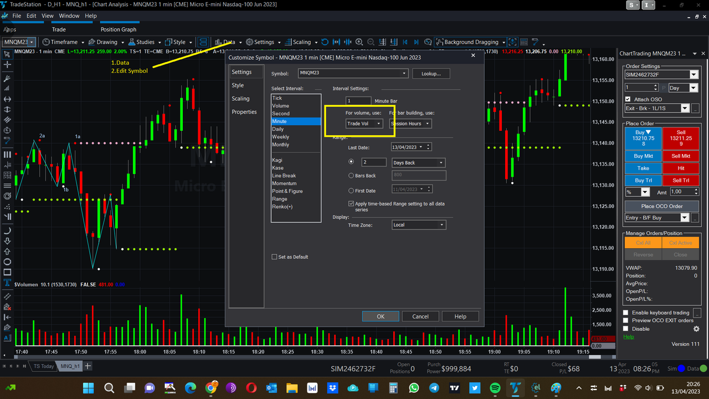The image size is (709, 399).
Task: Select the Days Back radio button
Action: (351, 162)
